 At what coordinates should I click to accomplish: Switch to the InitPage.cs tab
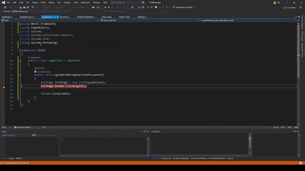pyautogui.click(x=142, y=17)
